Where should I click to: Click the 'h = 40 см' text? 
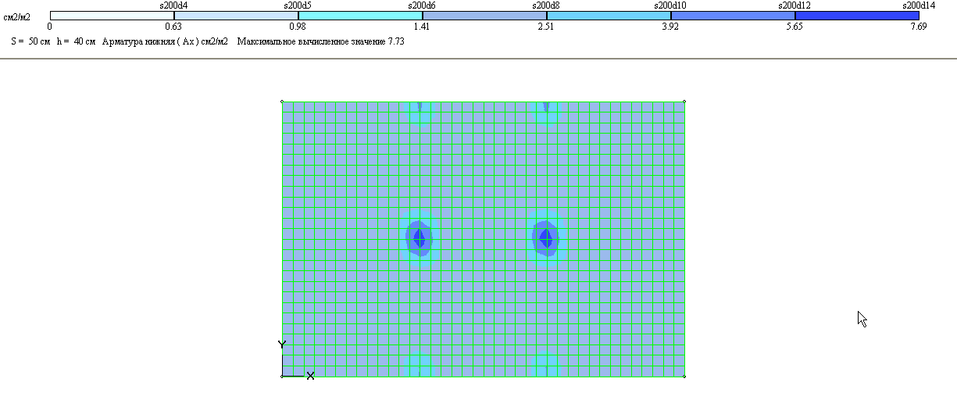pos(76,41)
